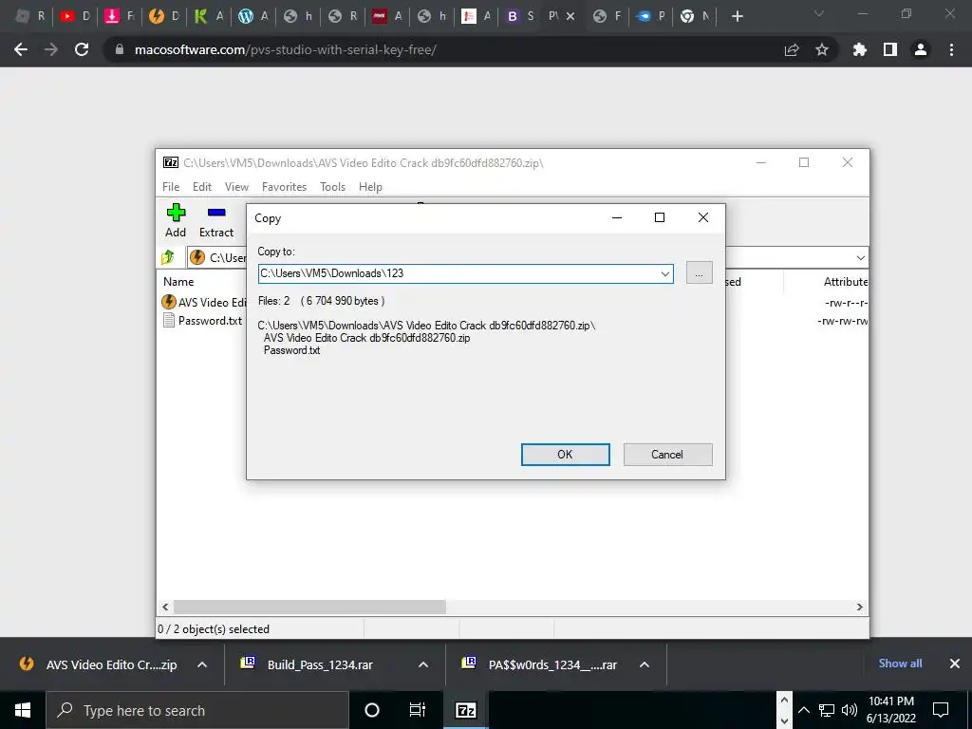Click the AVS Video Edito zip file icon

click(x=169, y=302)
